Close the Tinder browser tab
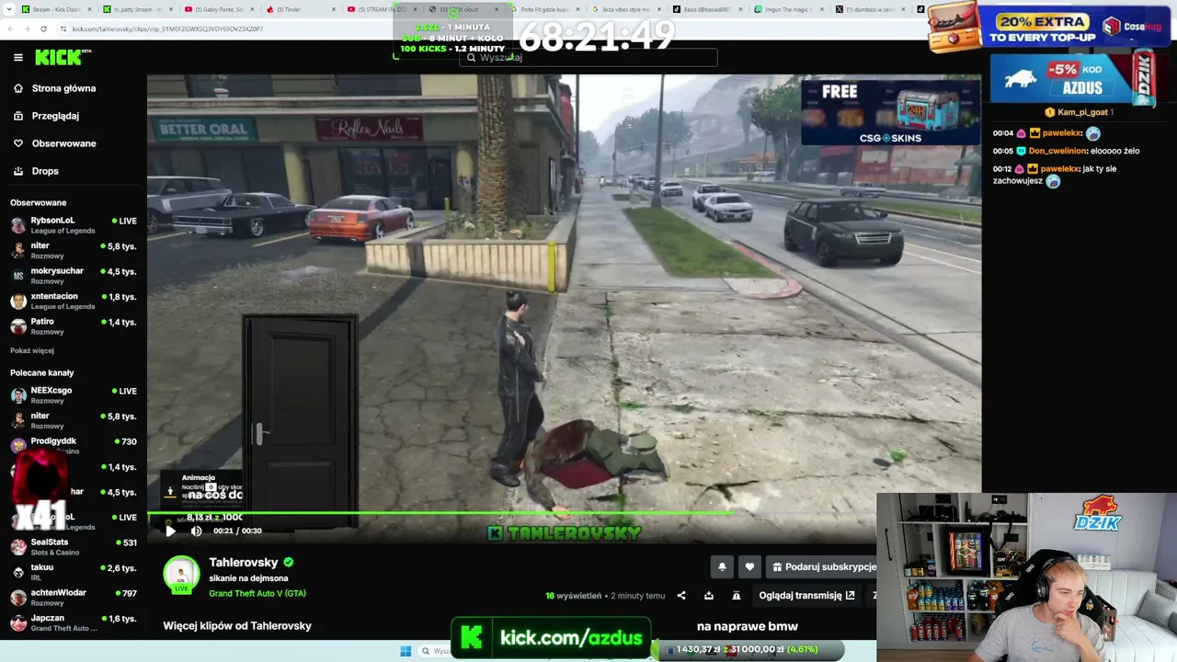1177x662 pixels. coord(332,9)
